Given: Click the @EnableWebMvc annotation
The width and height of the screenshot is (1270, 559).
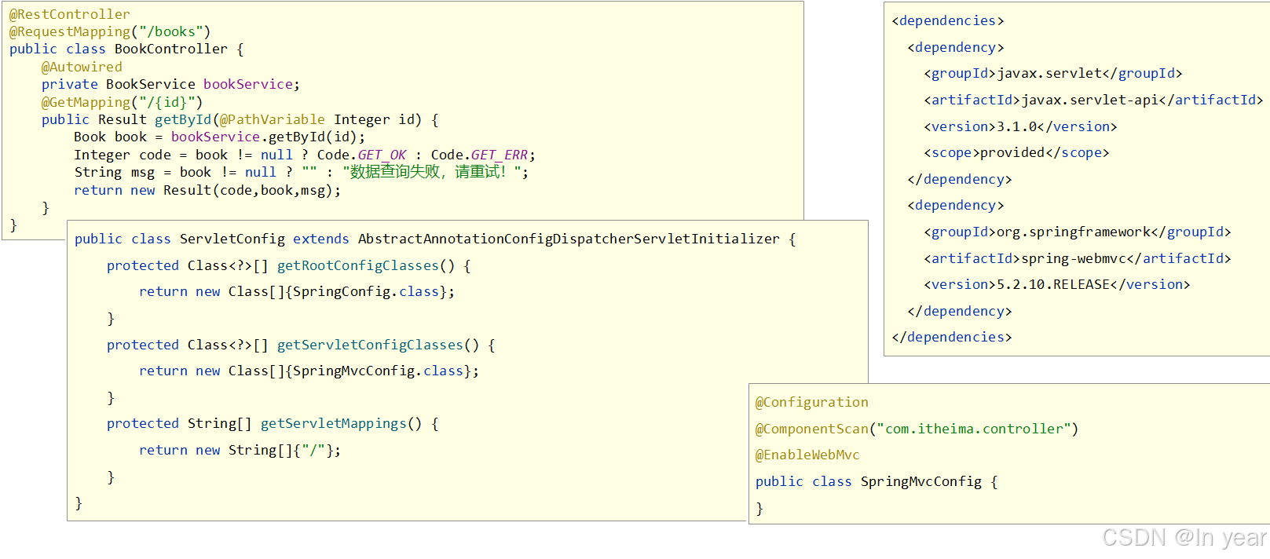Looking at the screenshot, I should [x=807, y=455].
